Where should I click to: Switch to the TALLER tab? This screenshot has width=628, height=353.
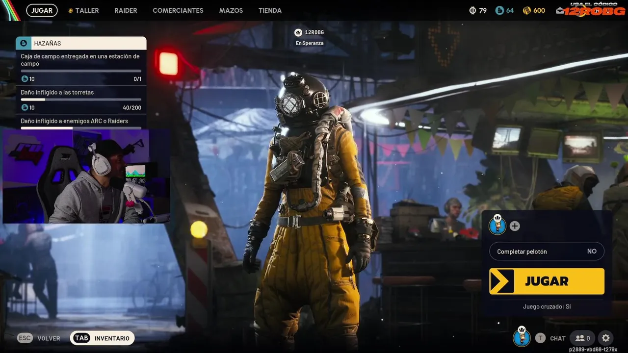pyautogui.click(x=87, y=10)
